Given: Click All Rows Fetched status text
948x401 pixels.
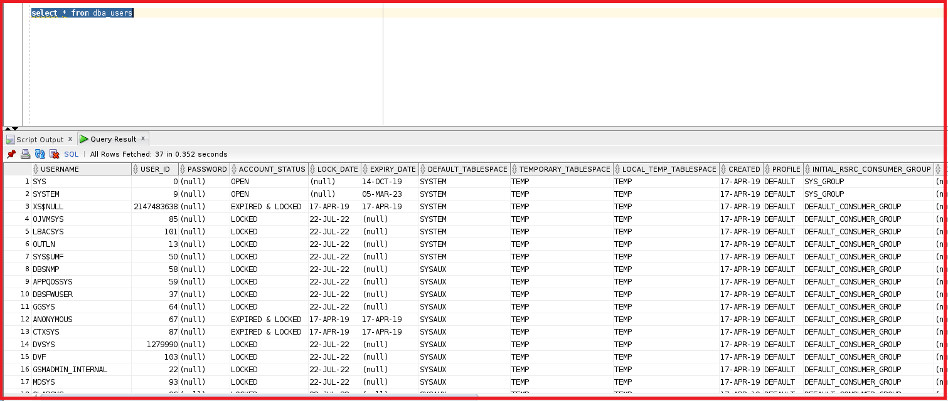Looking at the screenshot, I should (159, 154).
